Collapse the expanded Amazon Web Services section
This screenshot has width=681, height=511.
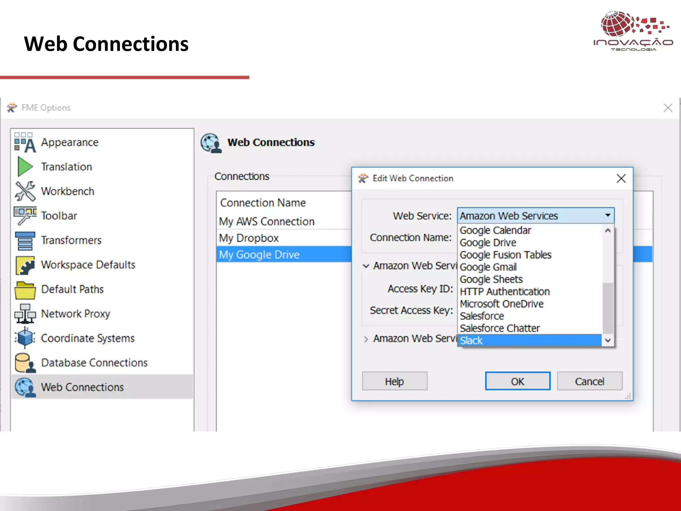pyautogui.click(x=366, y=266)
